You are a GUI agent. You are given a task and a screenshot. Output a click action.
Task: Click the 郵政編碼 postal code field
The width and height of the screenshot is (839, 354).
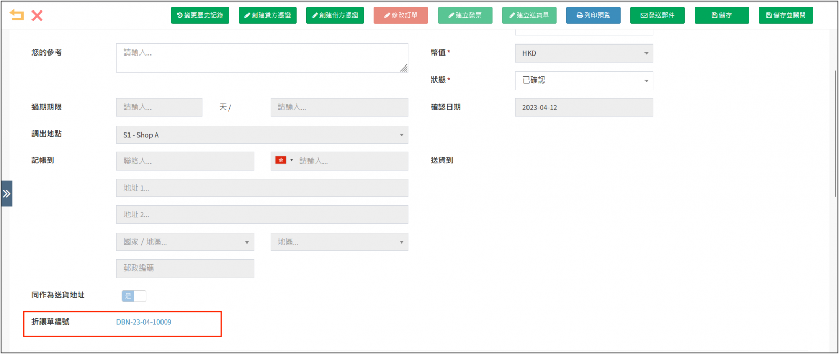coord(185,269)
